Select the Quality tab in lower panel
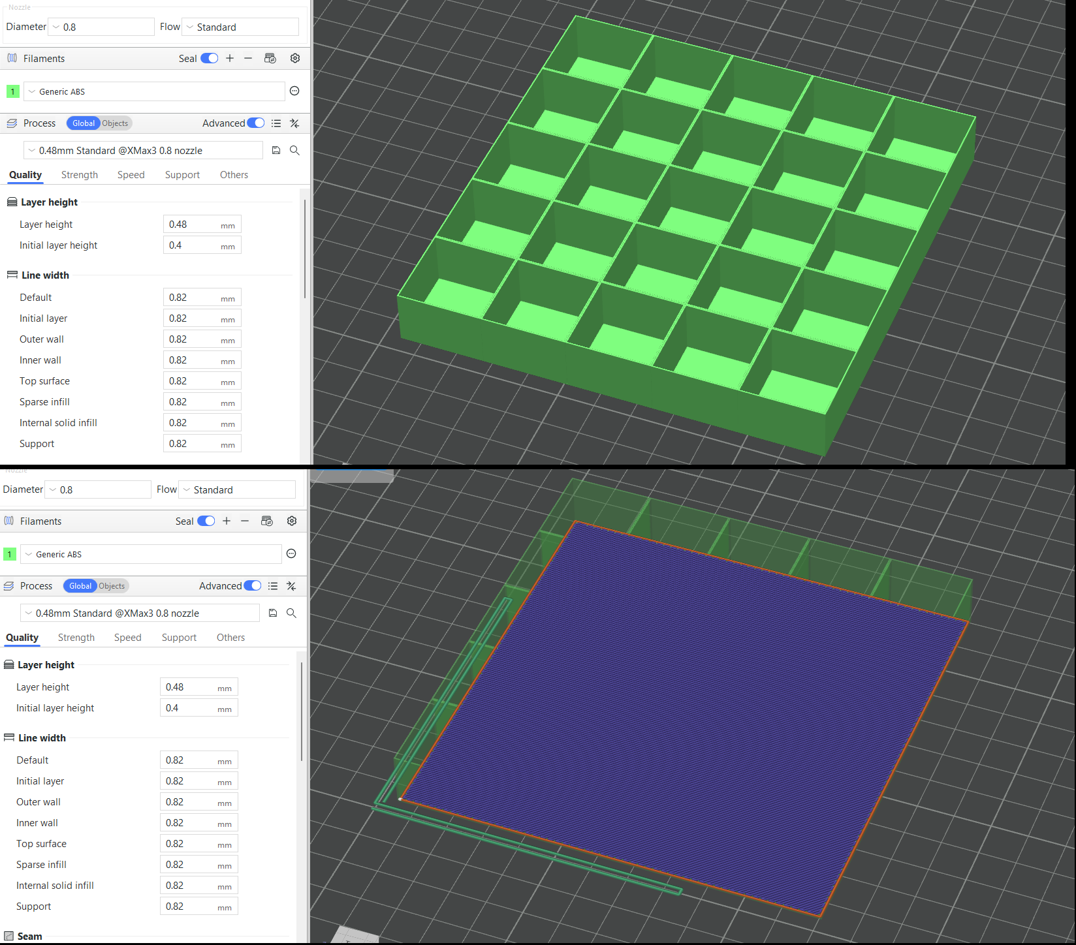The image size is (1076, 945). [x=22, y=638]
